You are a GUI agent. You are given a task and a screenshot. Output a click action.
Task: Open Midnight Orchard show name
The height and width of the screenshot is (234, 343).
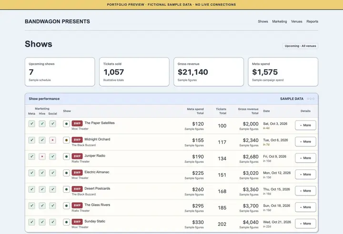[97, 139]
